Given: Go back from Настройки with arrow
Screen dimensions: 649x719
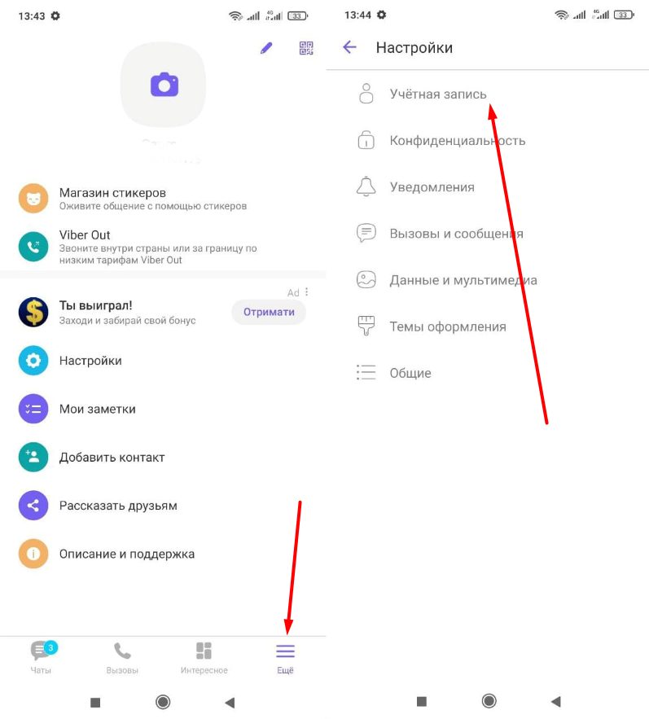Looking at the screenshot, I should [x=349, y=46].
